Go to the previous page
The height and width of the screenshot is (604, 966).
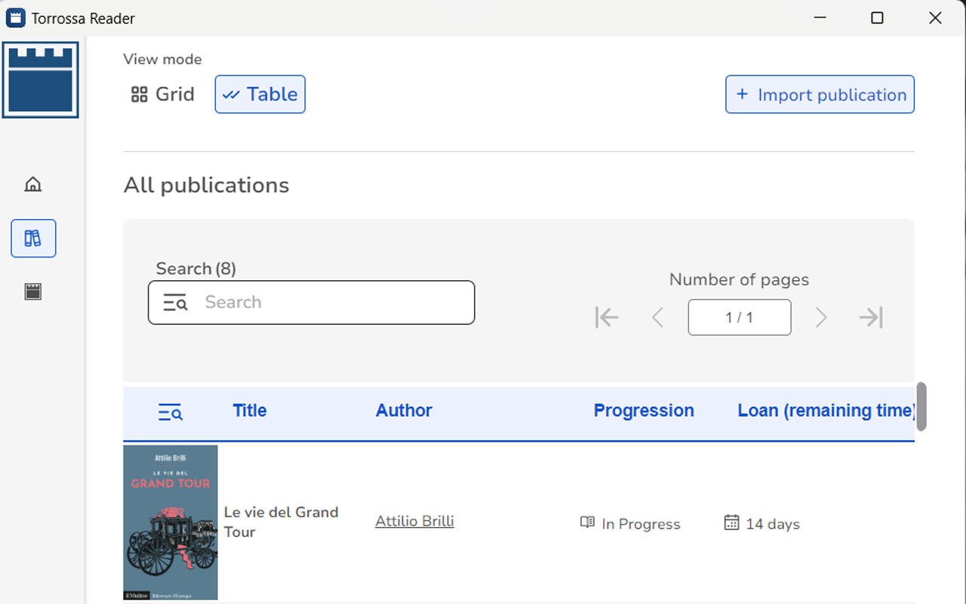[x=657, y=317]
